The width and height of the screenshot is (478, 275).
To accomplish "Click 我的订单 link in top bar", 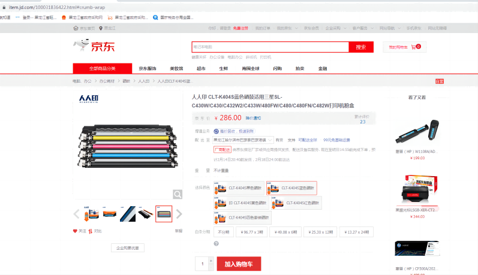I will tap(263, 28).
